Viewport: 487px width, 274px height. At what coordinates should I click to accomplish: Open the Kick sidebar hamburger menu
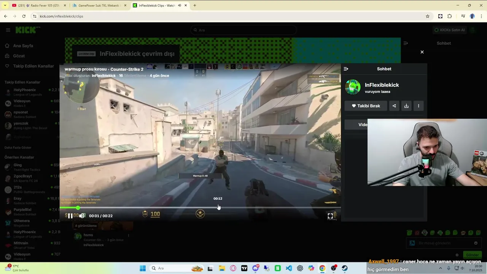point(8,30)
